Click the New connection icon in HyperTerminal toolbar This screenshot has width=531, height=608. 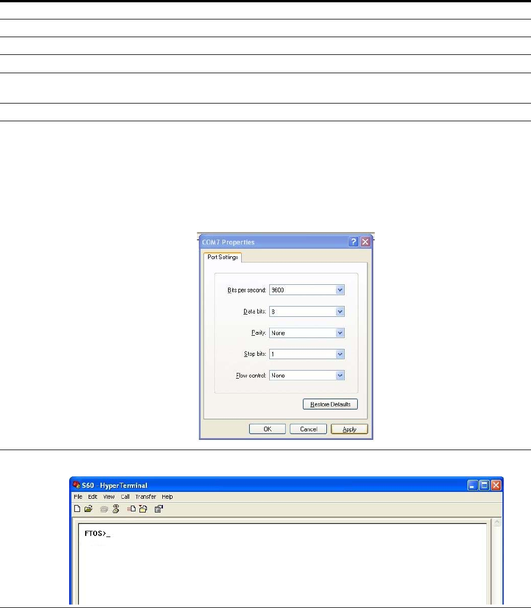[77, 508]
